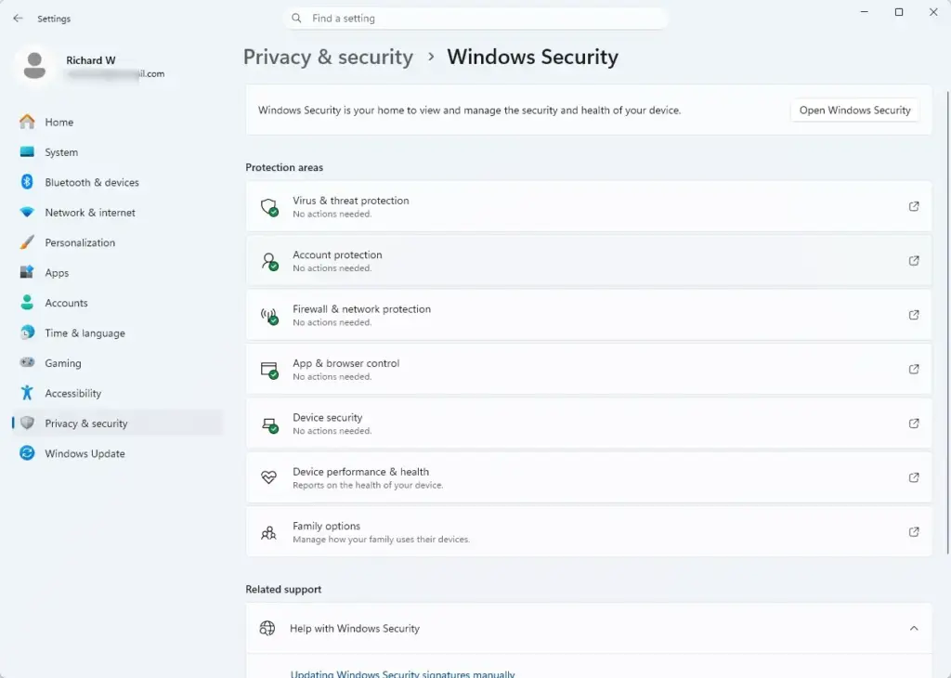This screenshot has height=678, width=951.
Task: Minimize the Settings window
Action: [x=865, y=12]
